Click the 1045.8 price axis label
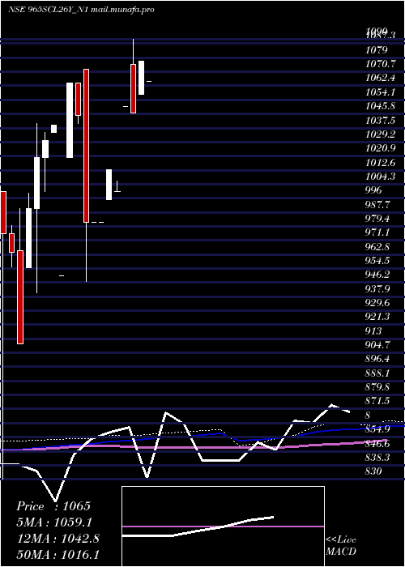The height and width of the screenshot is (567, 405). tap(380, 106)
